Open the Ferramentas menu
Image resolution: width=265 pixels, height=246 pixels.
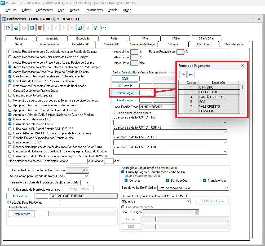[x=94, y=10]
